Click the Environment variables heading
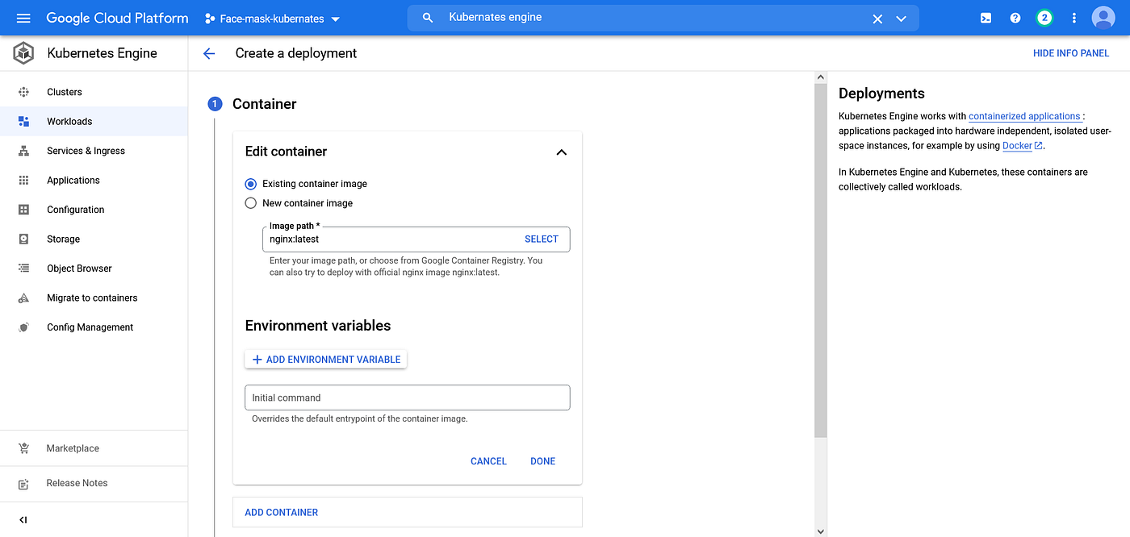 318,326
